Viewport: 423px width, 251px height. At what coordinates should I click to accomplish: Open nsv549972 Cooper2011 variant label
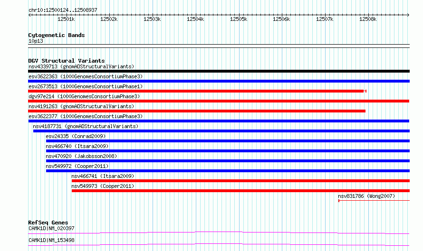pos(77,166)
